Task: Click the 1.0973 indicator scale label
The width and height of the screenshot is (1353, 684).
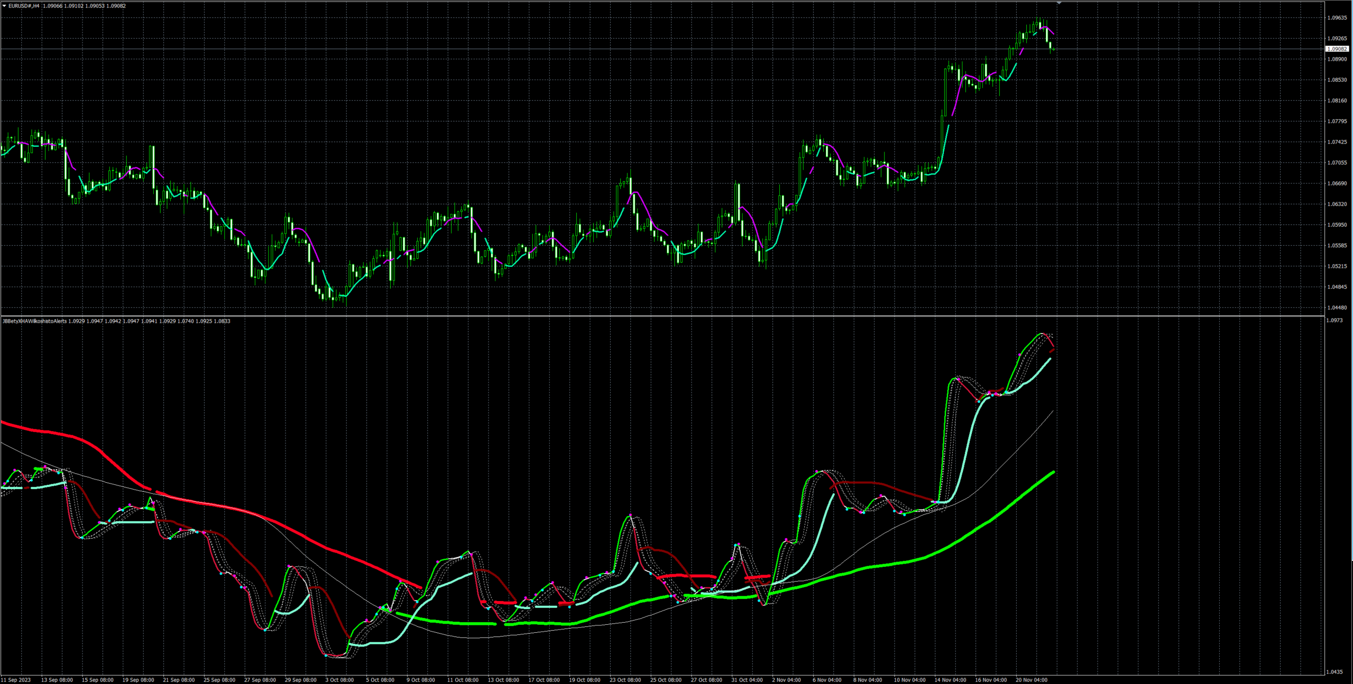Action: tap(1335, 320)
